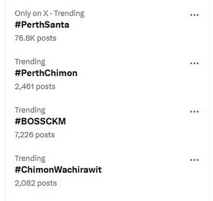Open more options for #PerthSanta trend
Image resolution: width=213 pixels, height=201 pixels.
coord(194,15)
